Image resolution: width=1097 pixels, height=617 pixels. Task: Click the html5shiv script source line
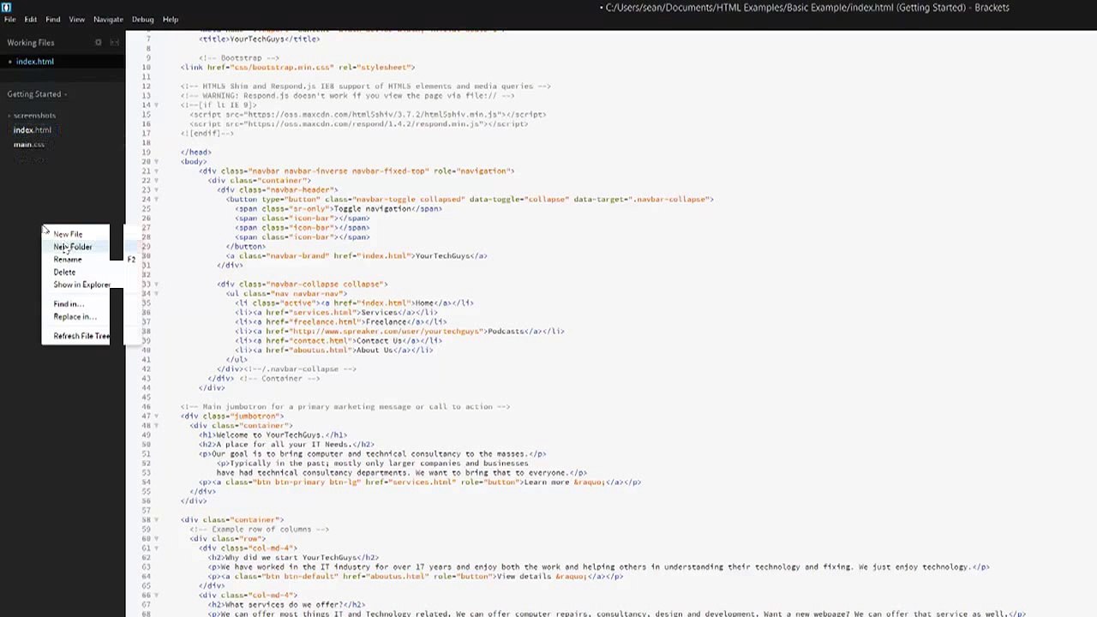click(x=368, y=114)
